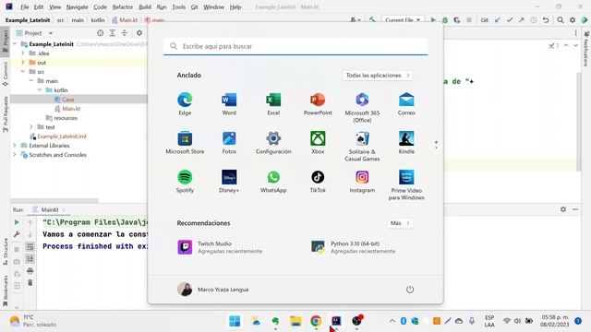Open IntelliJ Search Everywhere magnifier
This screenshot has width=591, height=332.
click(x=561, y=20)
